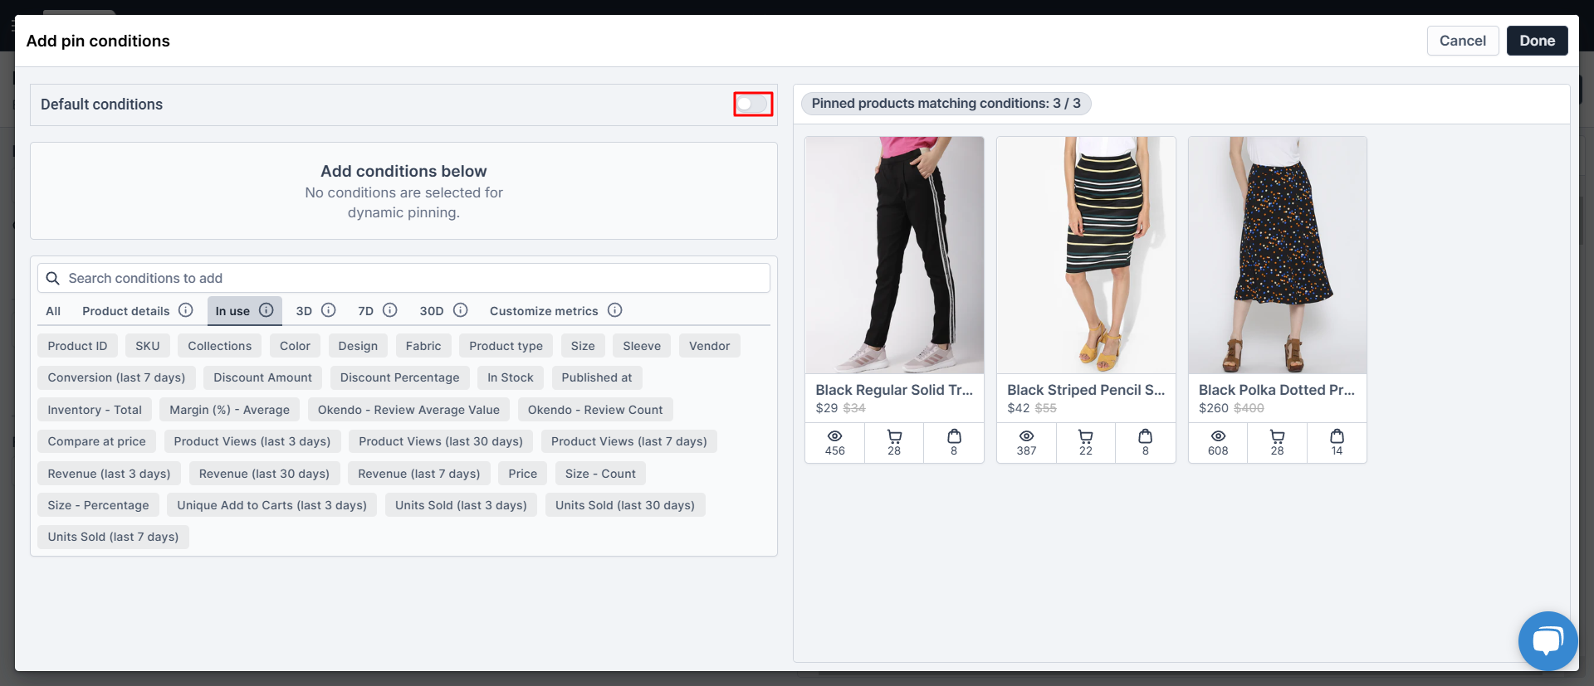
Task: Click views eye icon on Black Striped Pencil card
Action: (x=1026, y=436)
